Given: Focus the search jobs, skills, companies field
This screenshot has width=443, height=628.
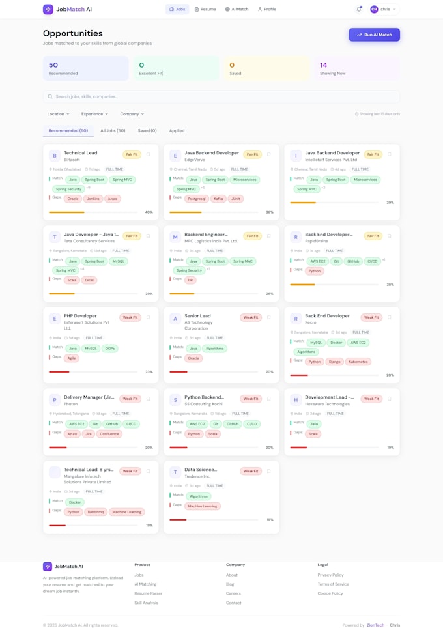Looking at the screenshot, I should click(x=221, y=96).
